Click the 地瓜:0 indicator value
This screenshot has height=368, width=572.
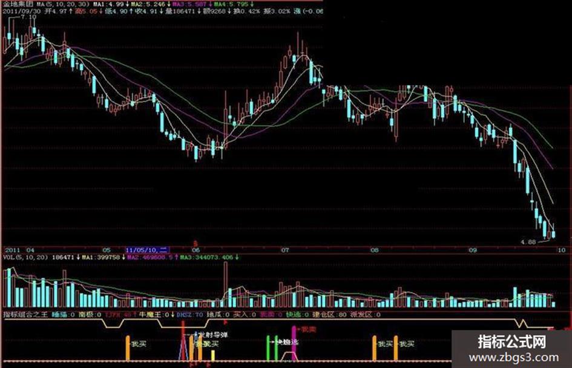(x=218, y=314)
